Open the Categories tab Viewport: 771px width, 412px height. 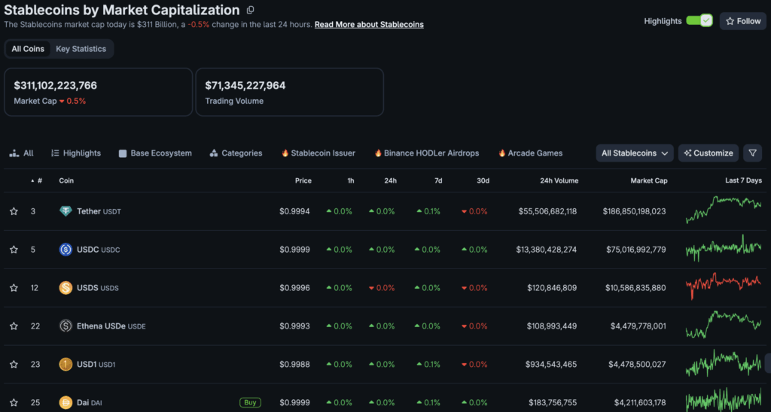236,153
